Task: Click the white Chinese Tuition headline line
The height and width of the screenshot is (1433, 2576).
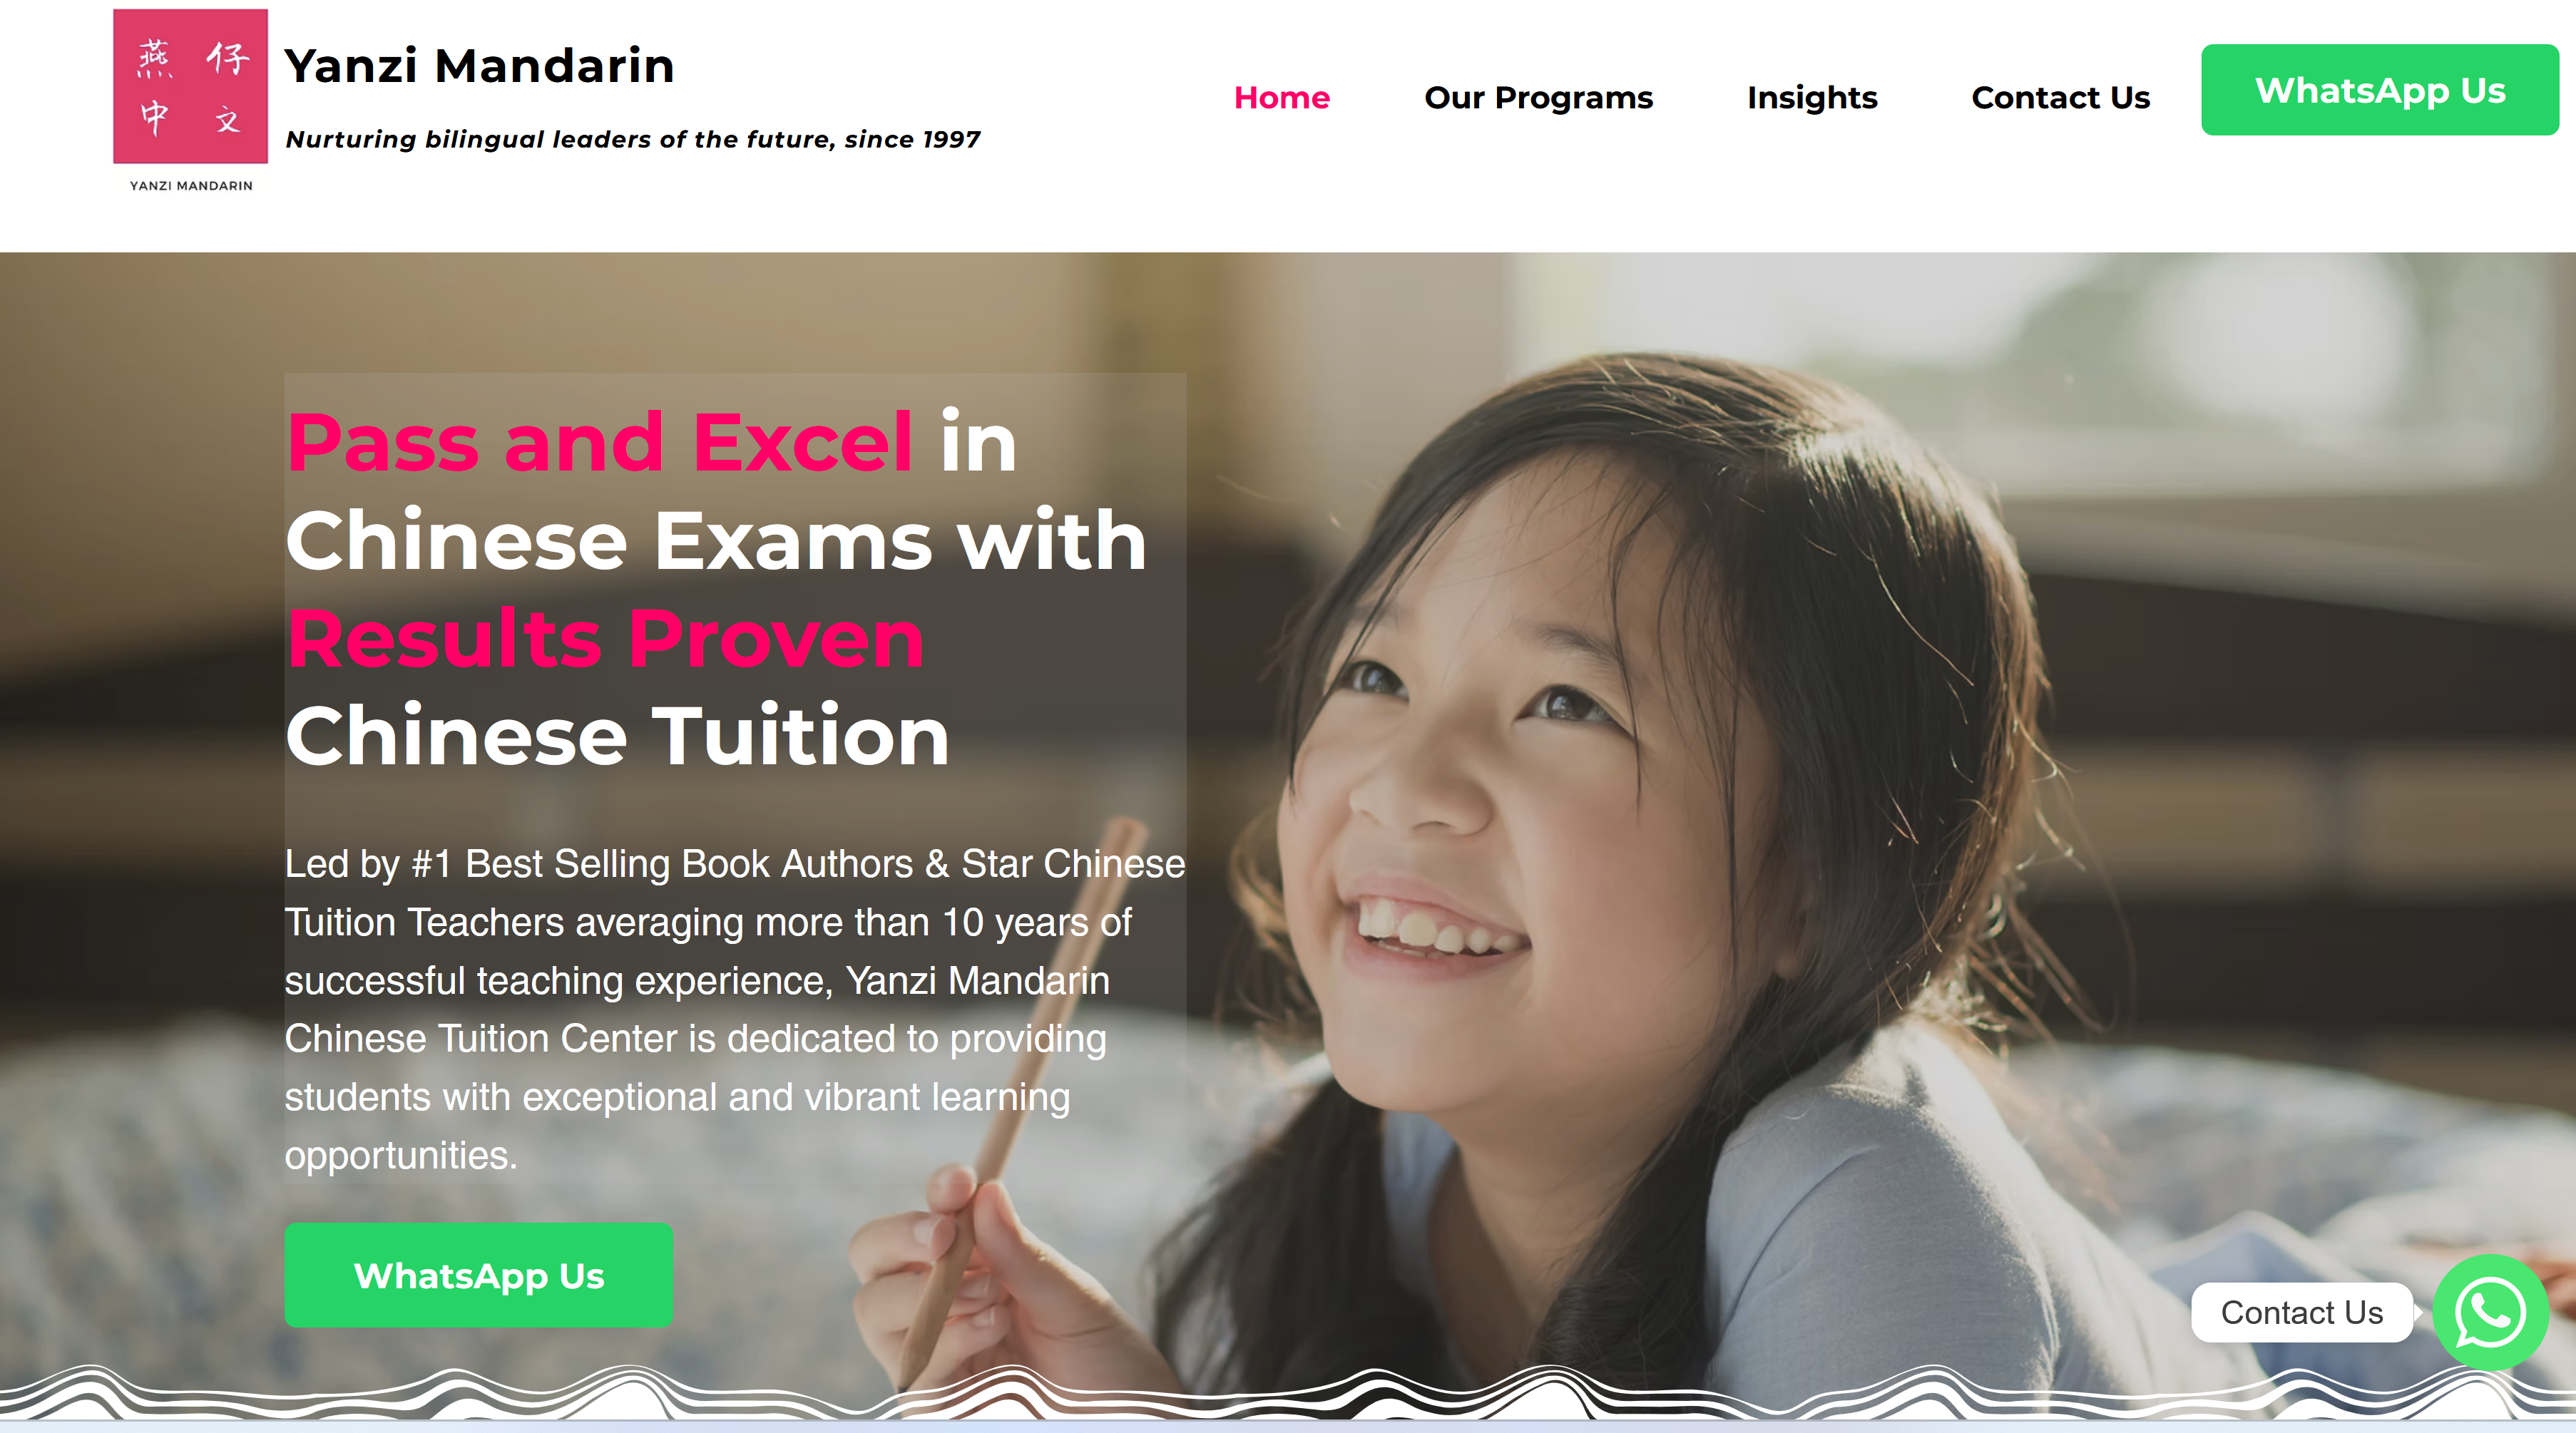Action: (617, 736)
